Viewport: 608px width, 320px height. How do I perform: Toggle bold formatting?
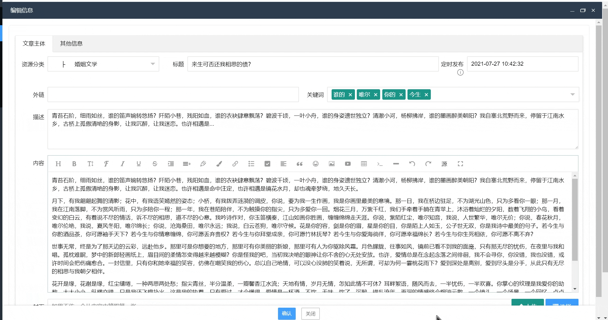74,164
